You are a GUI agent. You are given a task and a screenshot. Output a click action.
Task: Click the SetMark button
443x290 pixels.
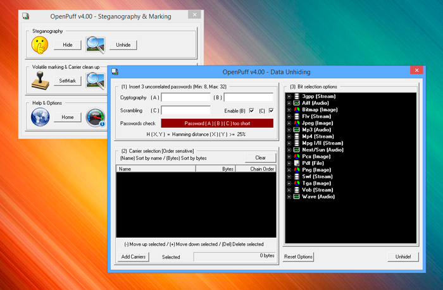click(68, 81)
